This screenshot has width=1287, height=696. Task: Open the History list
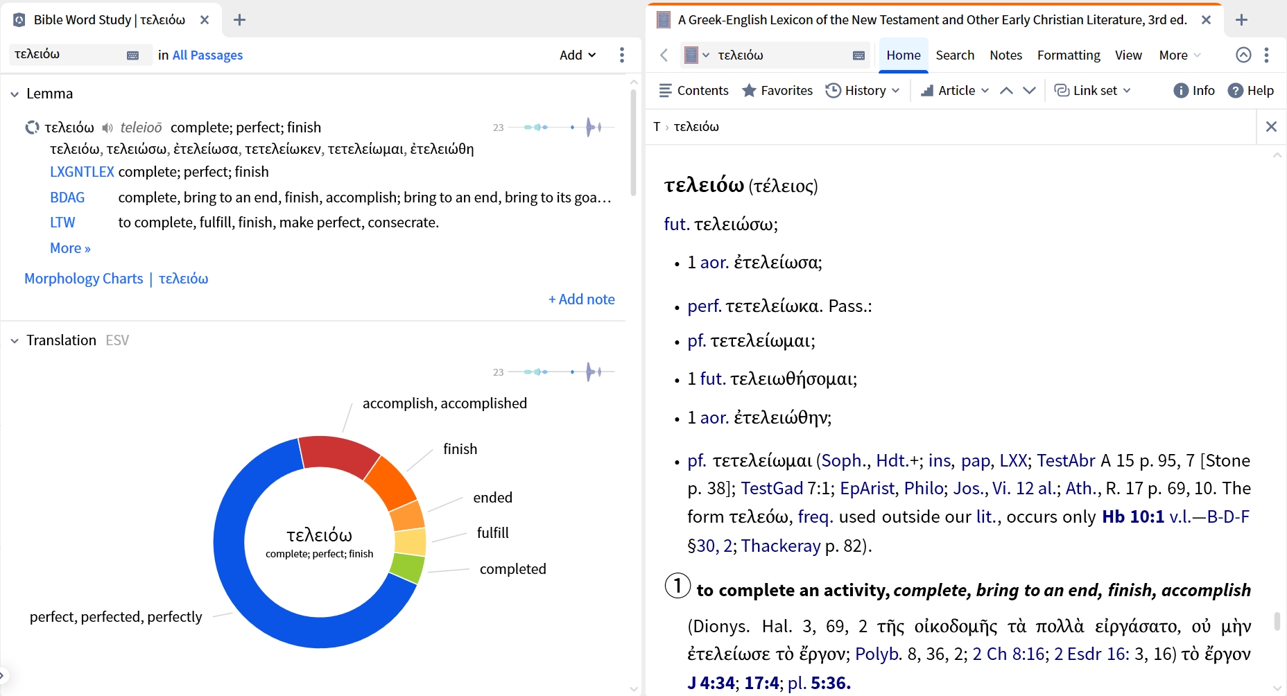coord(856,90)
